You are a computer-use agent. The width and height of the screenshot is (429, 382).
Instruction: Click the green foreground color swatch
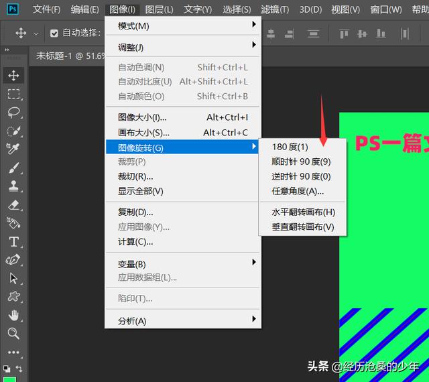[9, 379]
